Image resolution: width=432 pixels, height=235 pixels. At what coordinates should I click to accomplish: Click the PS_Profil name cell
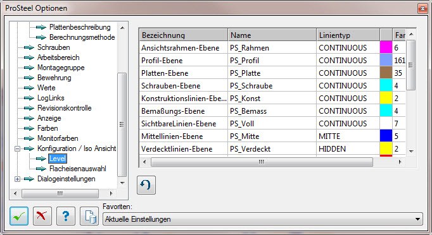272,61
